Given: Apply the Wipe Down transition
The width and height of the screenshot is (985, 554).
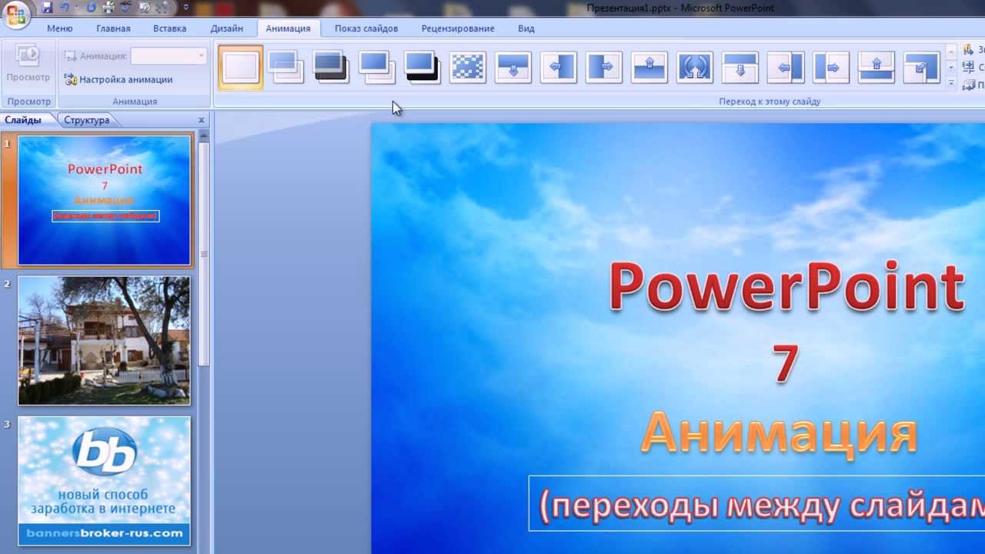Looking at the screenshot, I should click(513, 67).
